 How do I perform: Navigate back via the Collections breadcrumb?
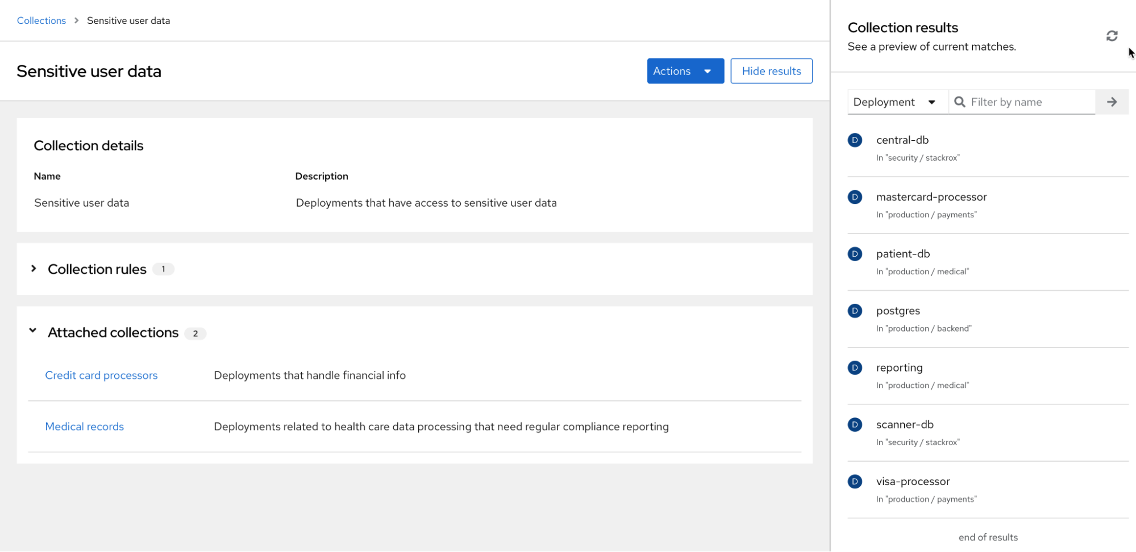41,20
